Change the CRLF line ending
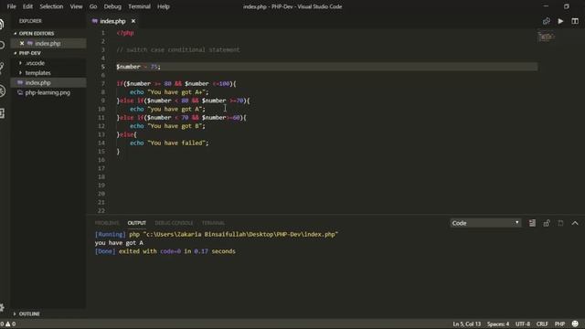This screenshot has width=585, height=329. click(542, 324)
